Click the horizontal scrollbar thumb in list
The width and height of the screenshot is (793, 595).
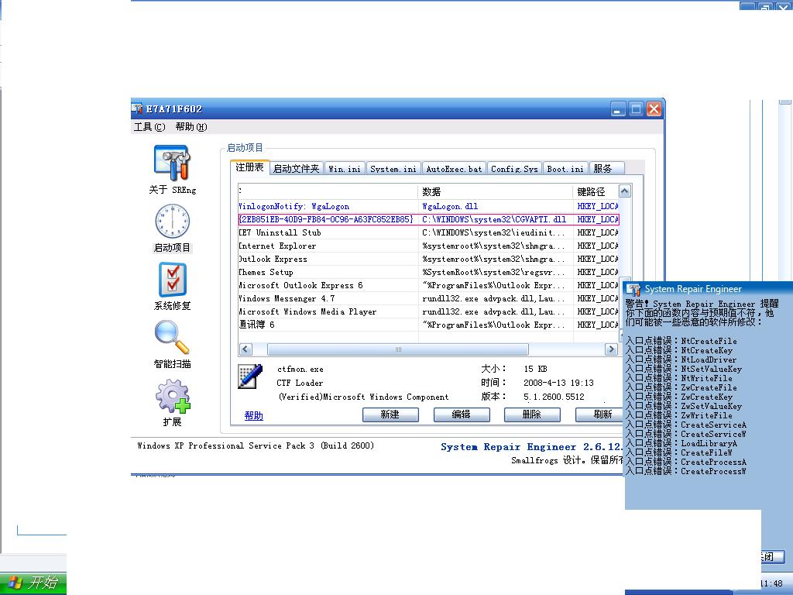tap(398, 349)
